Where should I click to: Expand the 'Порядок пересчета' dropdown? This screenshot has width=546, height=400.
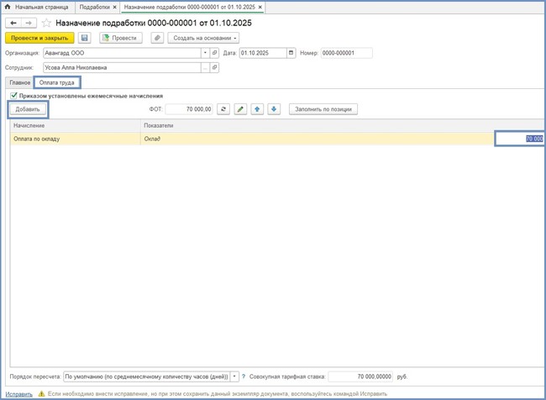[234, 376]
